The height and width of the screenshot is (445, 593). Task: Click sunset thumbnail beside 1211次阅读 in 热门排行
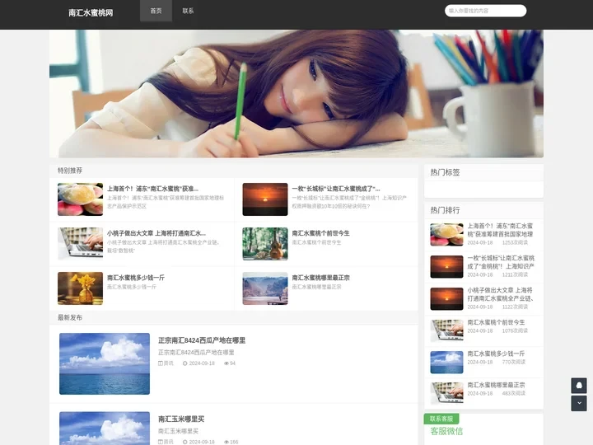446,267
